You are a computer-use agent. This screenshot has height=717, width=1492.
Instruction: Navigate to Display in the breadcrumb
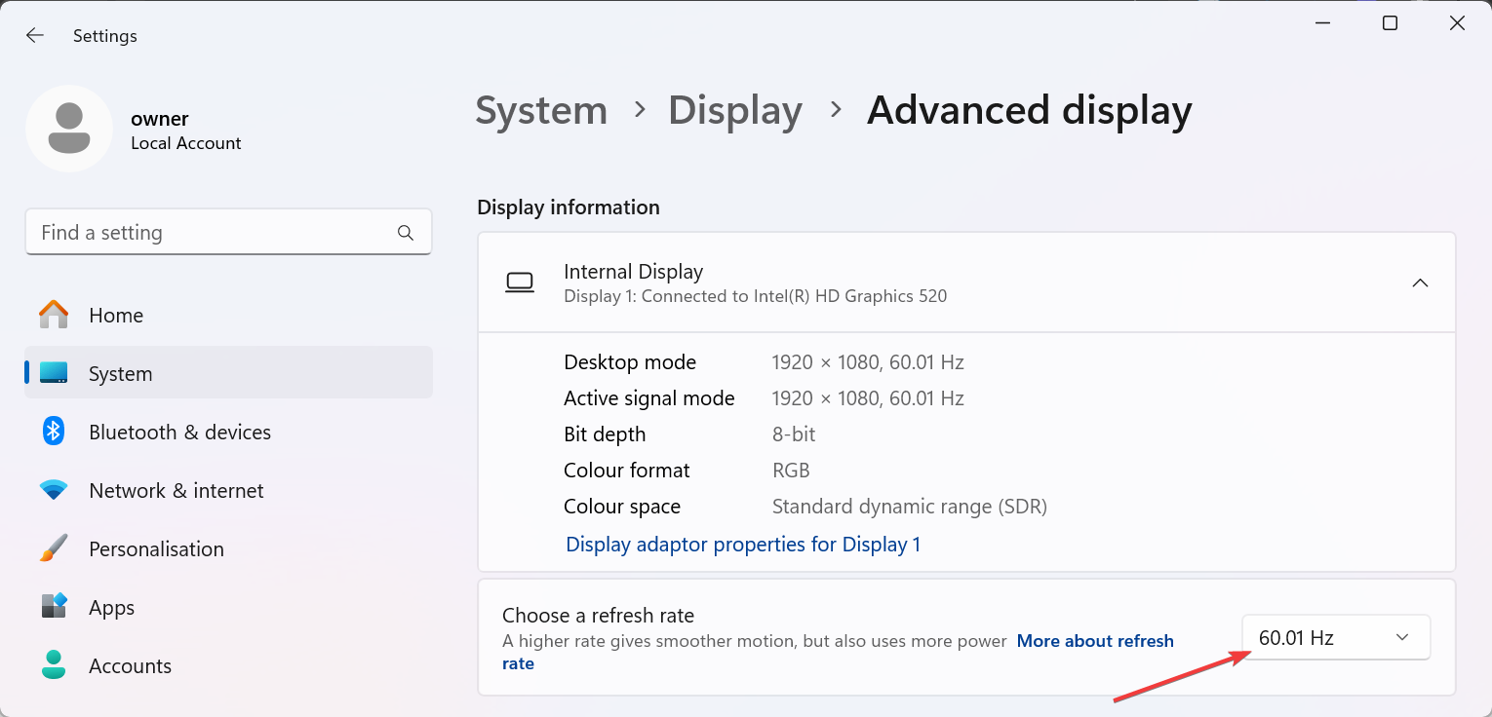tap(734, 110)
